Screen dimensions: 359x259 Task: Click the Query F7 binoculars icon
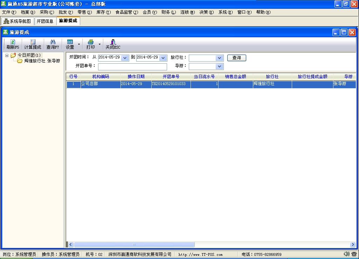[x=53, y=42]
